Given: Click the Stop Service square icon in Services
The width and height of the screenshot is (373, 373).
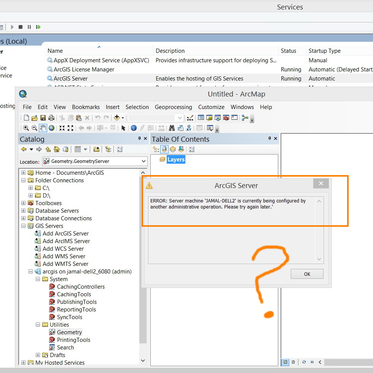Looking at the screenshot, I should coord(21,27).
